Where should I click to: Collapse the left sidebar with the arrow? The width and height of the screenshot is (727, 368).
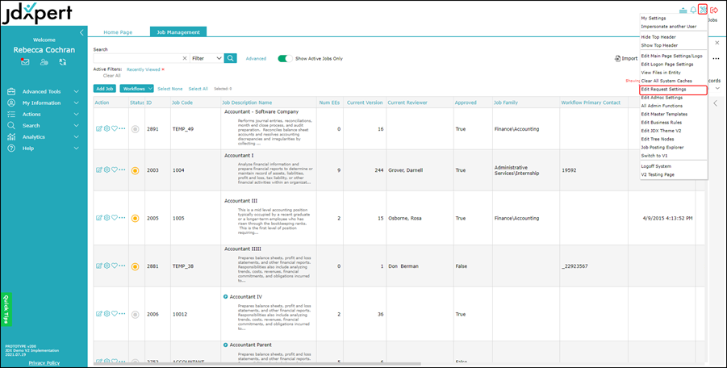coord(81,32)
